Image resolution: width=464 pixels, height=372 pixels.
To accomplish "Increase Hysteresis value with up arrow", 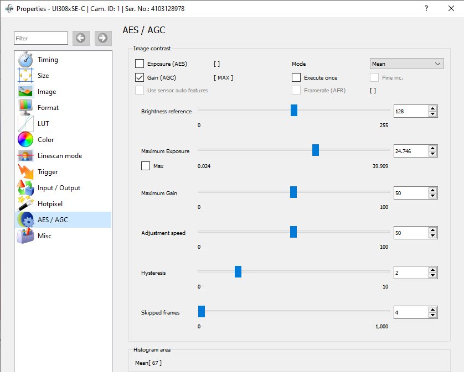I will point(432,270).
